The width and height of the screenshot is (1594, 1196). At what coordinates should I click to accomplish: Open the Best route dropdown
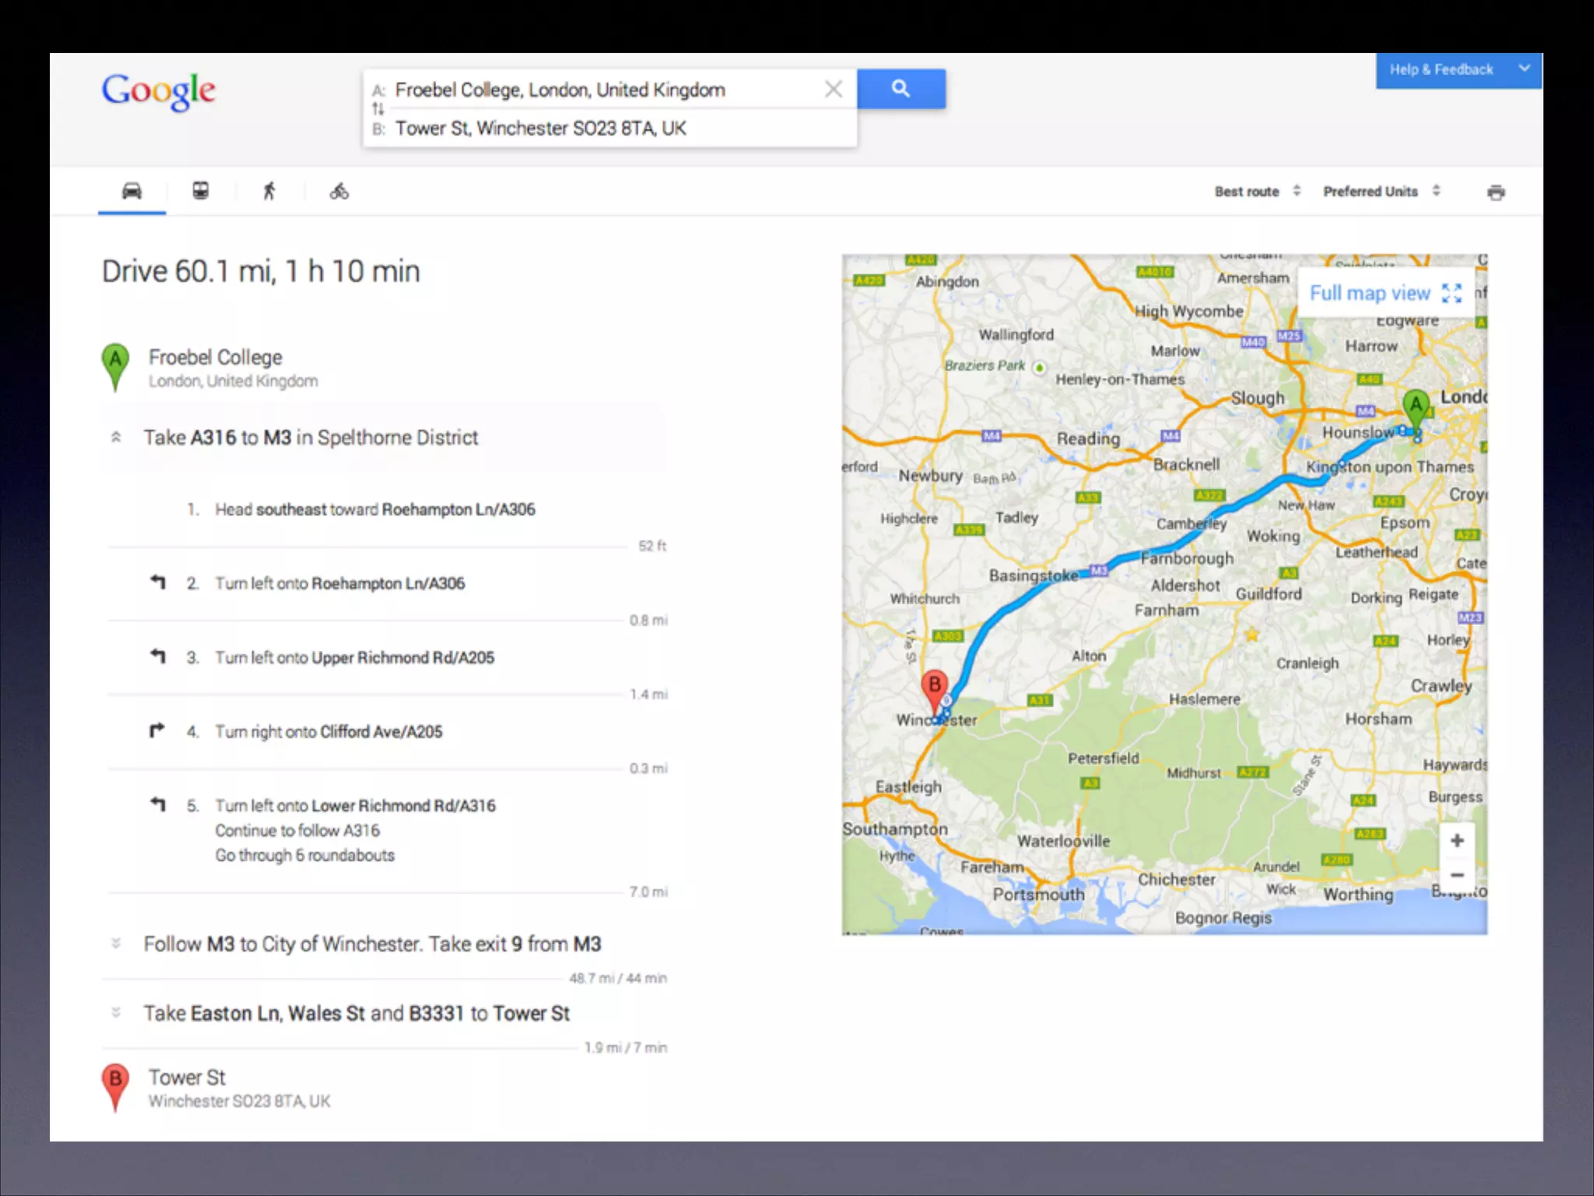1257,192
